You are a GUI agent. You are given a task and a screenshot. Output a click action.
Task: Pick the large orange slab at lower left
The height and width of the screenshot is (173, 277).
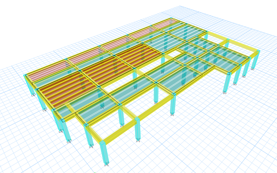point(67,90)
